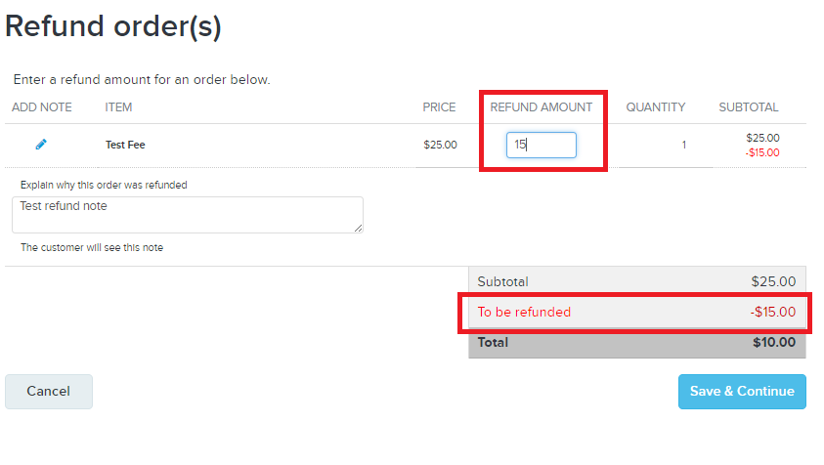Click the Test Fee item name
This screenshot has width=824, height=465.
click(x=125, y=145)
